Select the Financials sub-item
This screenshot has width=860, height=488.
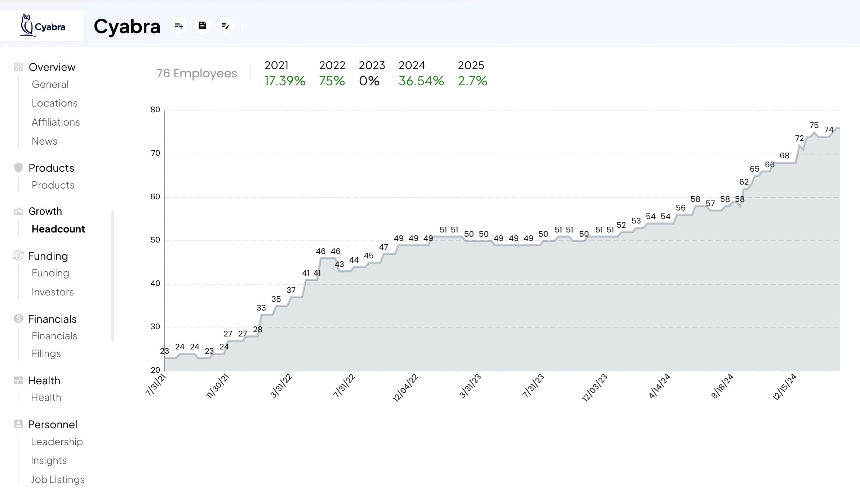(54, 336)
